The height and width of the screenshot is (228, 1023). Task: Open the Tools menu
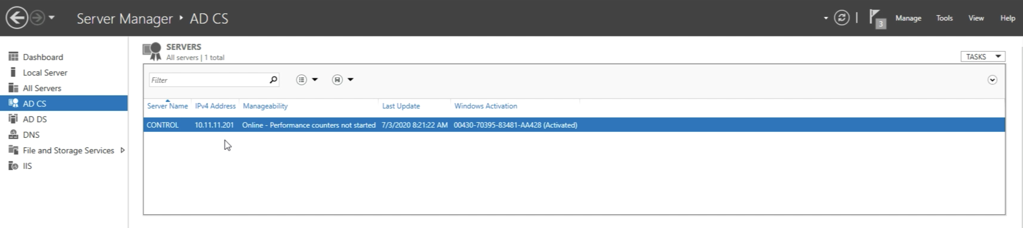pyautogui.click(x=944, y=18)
